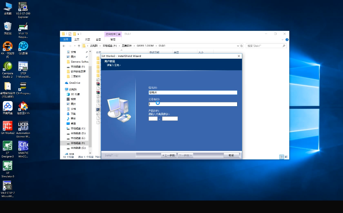Viewport: 343px width, 213px height.
Task: Click the 应用程序工具 contextual tab
Action: point(113,34)
